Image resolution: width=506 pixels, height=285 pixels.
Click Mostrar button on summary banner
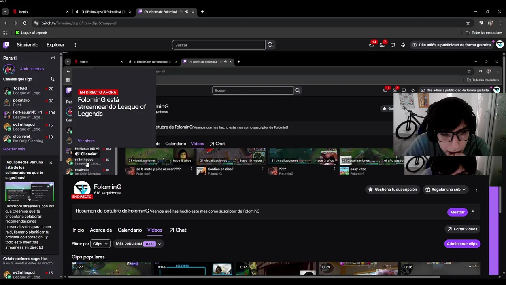(457, 212)
